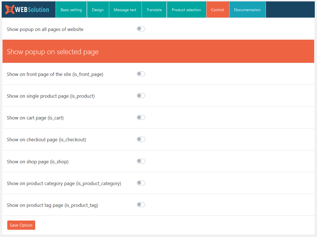Open the Basic setting tab

[x=71, y=9]
